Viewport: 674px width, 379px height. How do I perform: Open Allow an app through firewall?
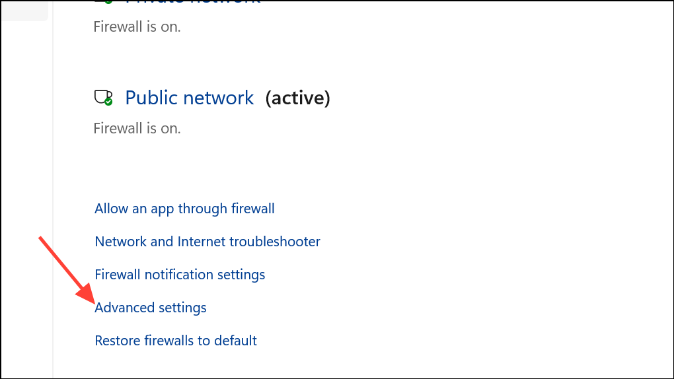[184, 209]
